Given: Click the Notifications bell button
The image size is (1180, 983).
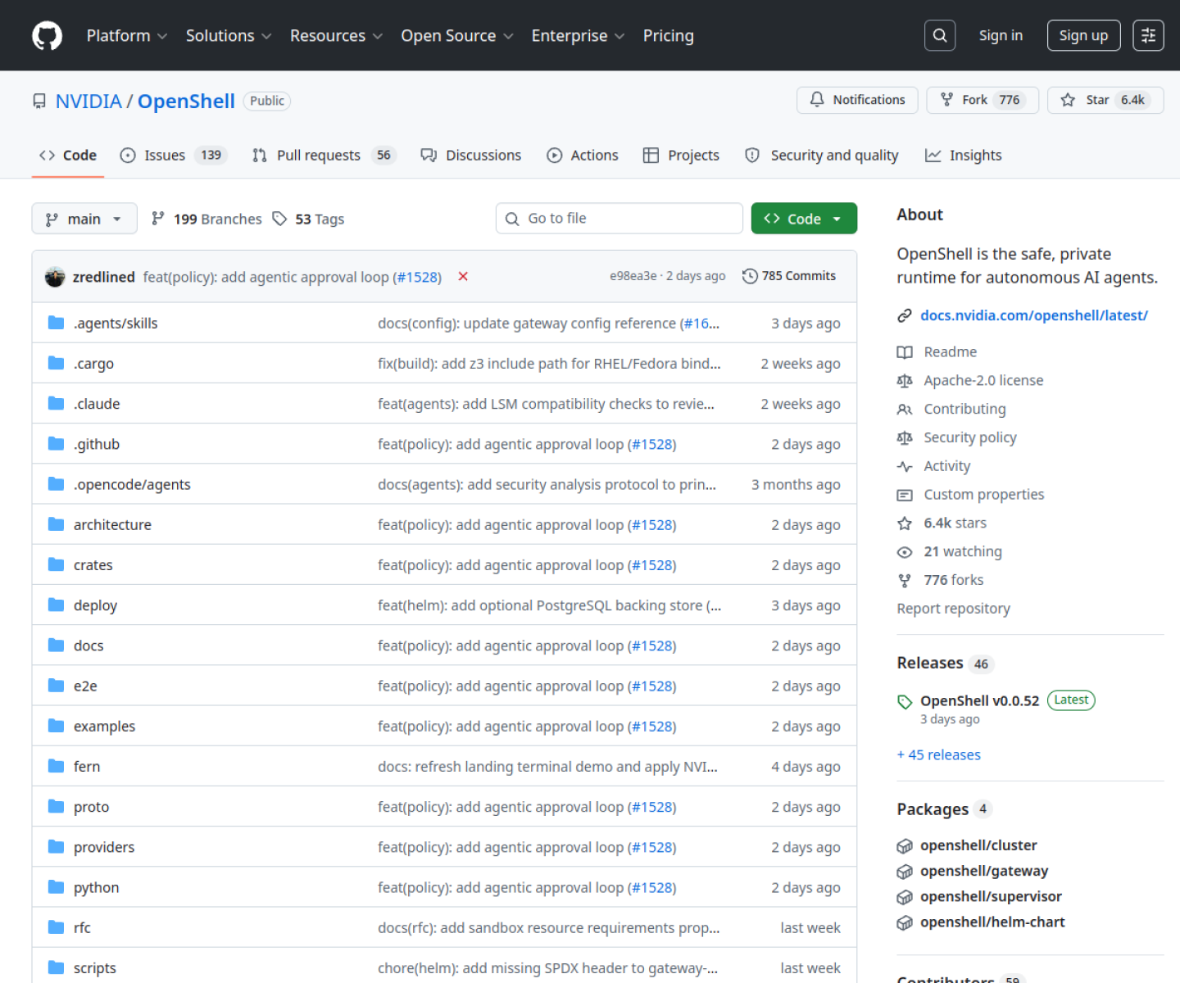Looking at the screenshot, I should click(x=857, y=100).
